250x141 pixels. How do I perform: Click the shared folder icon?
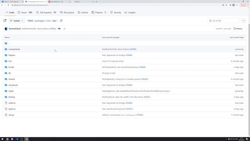6,79
